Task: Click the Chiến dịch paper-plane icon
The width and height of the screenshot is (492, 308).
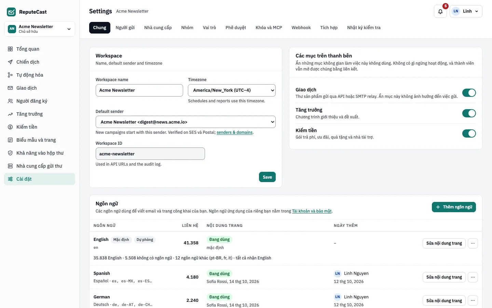Action: click(x=10, y=62)
